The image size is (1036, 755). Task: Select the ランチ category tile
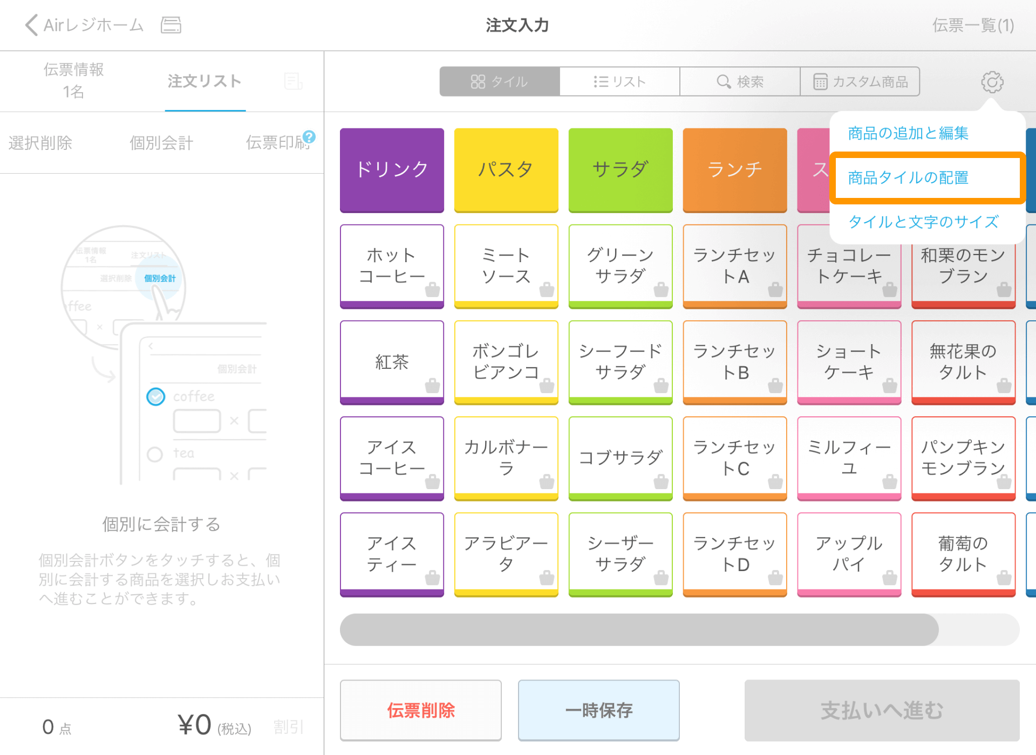pyautogui.click(x=735, y=170)
